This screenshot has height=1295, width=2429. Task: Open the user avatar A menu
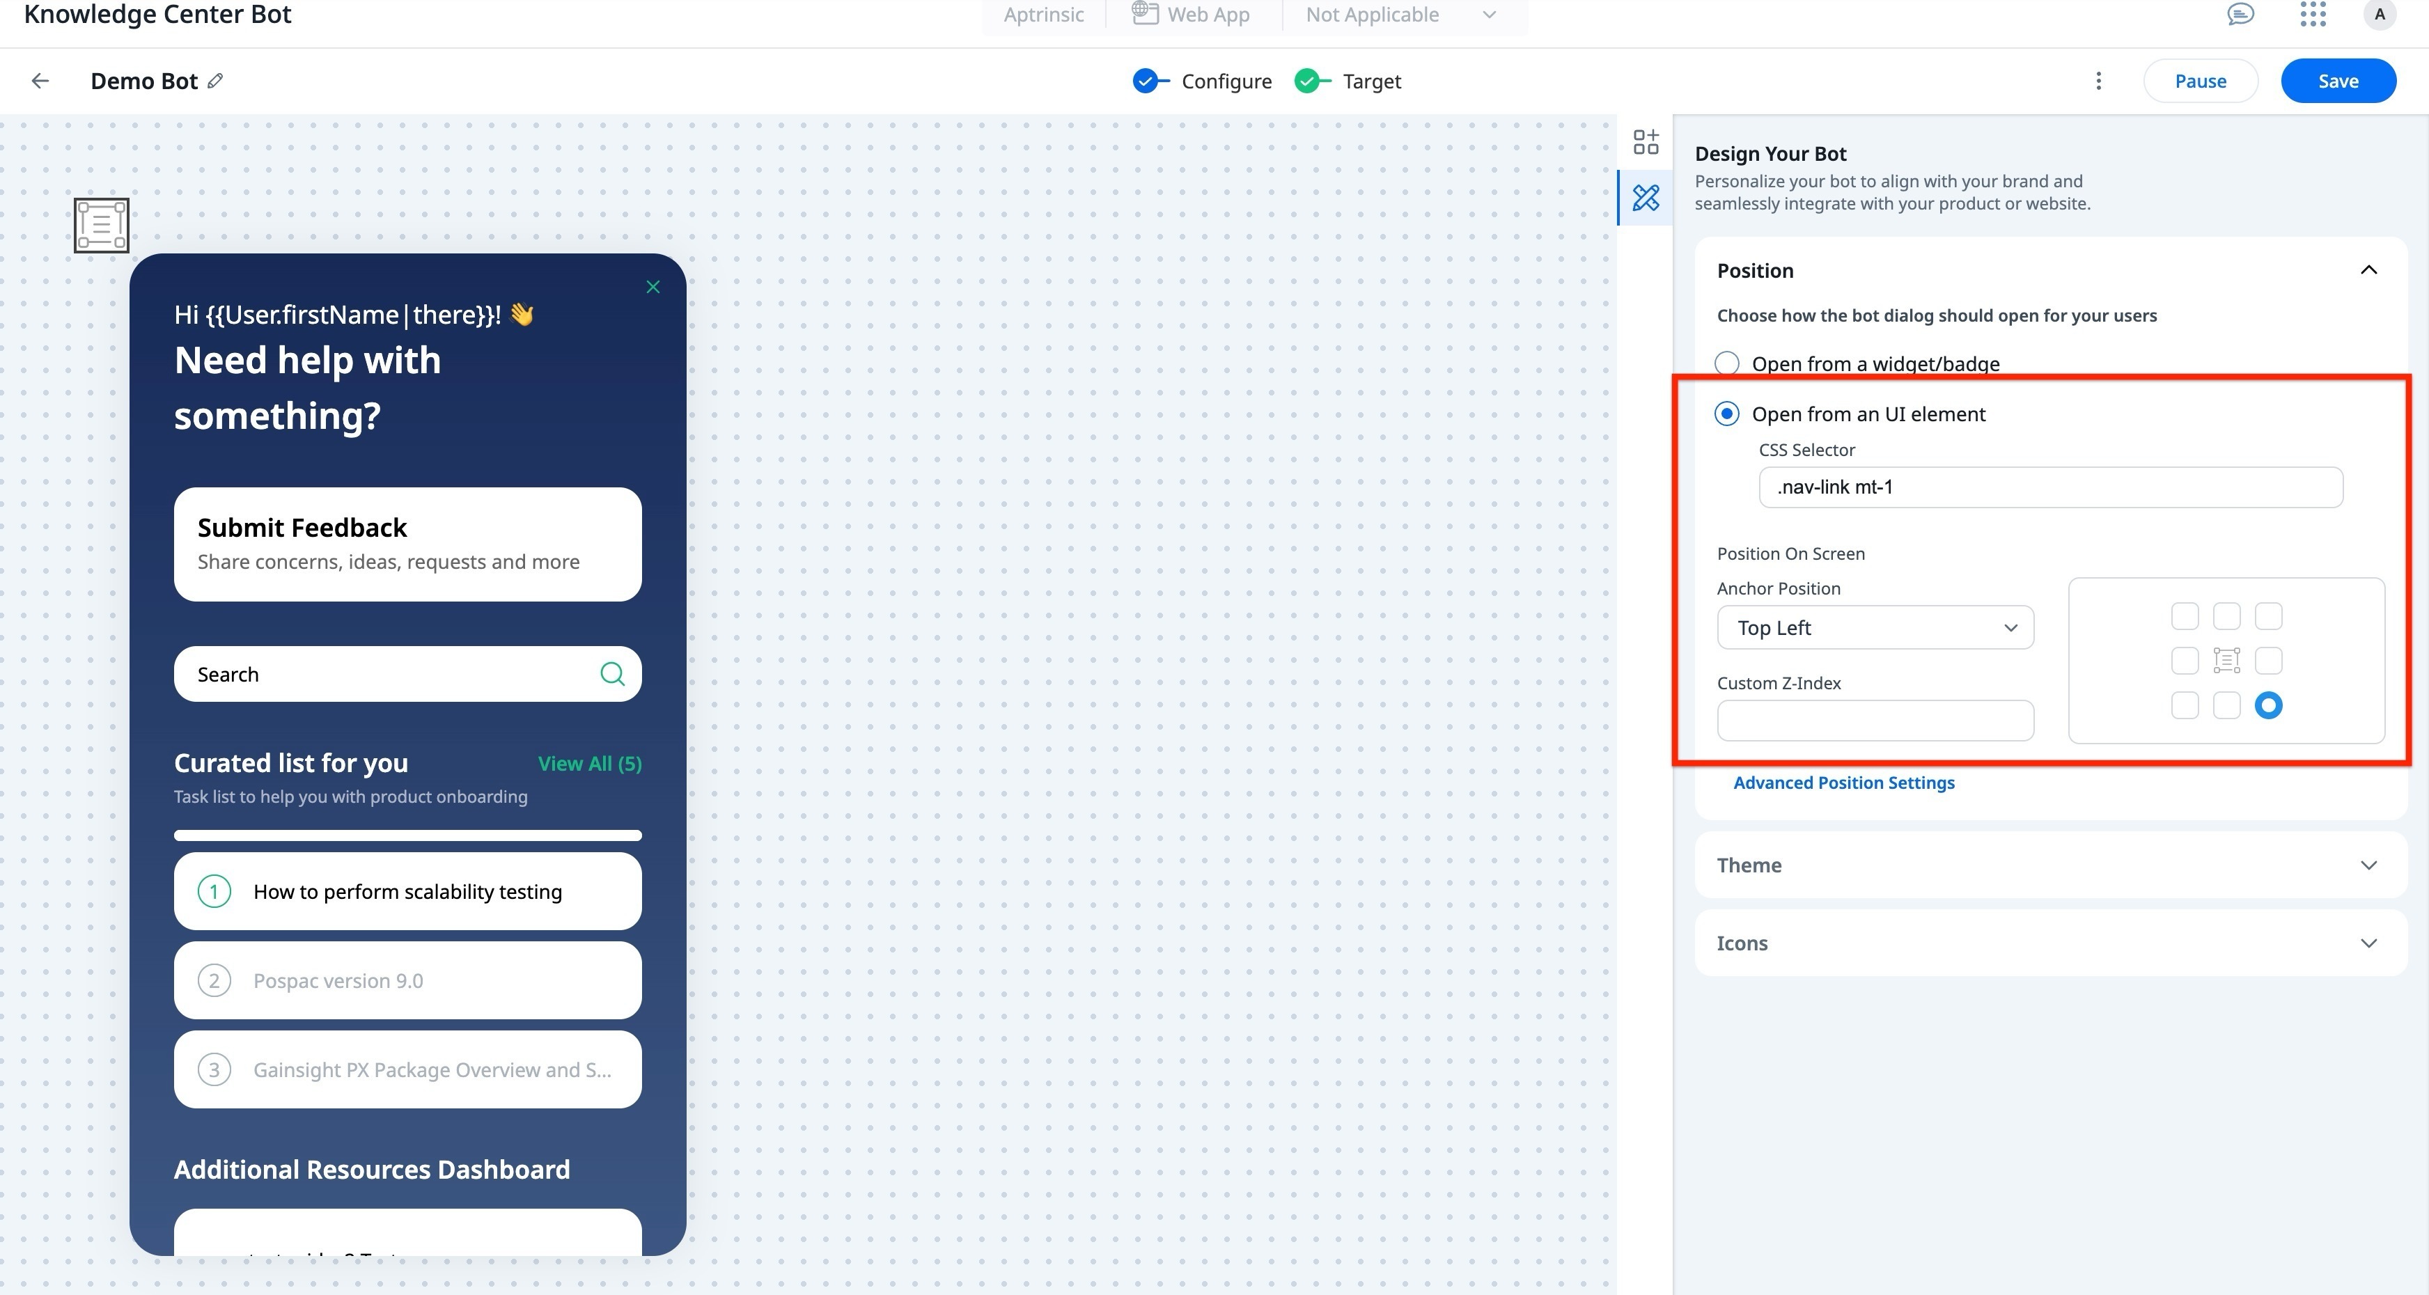(x=2380, y=14)
